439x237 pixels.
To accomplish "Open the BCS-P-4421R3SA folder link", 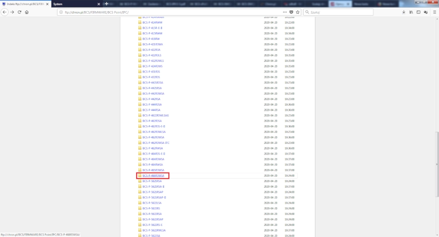I will [x=153, y=83].
